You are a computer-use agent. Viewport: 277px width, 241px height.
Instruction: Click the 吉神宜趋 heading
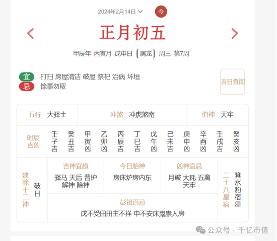(76, 166)
